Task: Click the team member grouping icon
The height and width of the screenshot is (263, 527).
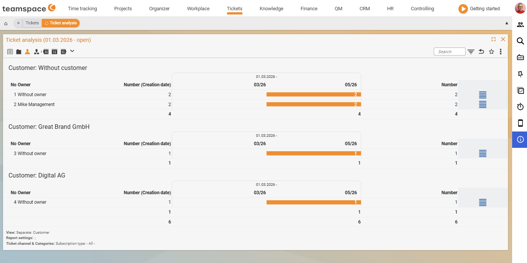Action: [x=37, y=52]
